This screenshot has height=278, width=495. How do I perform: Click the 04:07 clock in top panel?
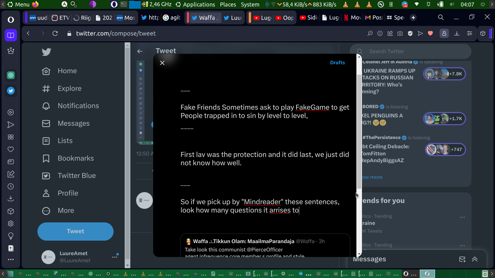click(x=467, y=4)
